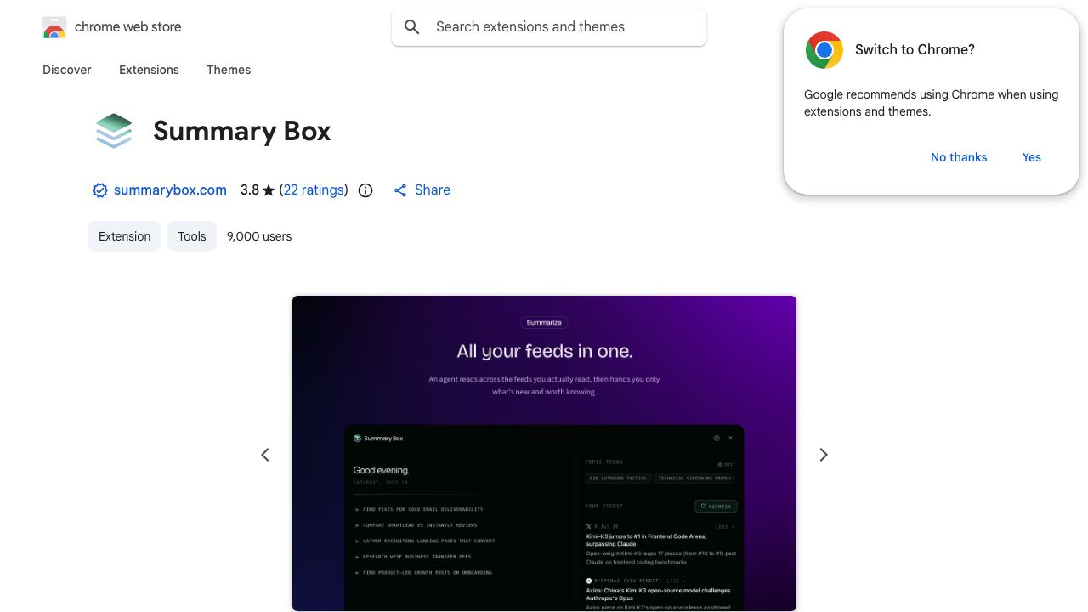Accept with Yes in Chrome prompt
Screen dimensions: 1088x612
(x=1032, y=157)
